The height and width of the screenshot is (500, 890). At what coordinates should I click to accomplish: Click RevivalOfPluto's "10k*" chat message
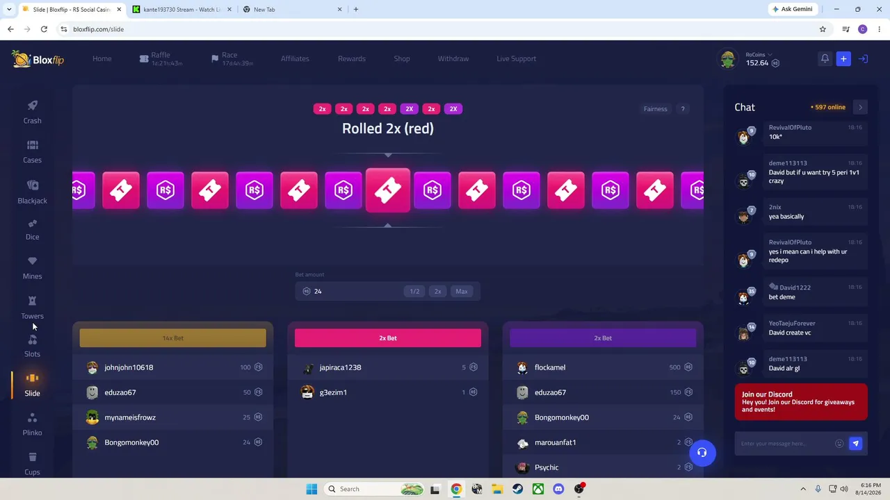click(x=775, y=137)
